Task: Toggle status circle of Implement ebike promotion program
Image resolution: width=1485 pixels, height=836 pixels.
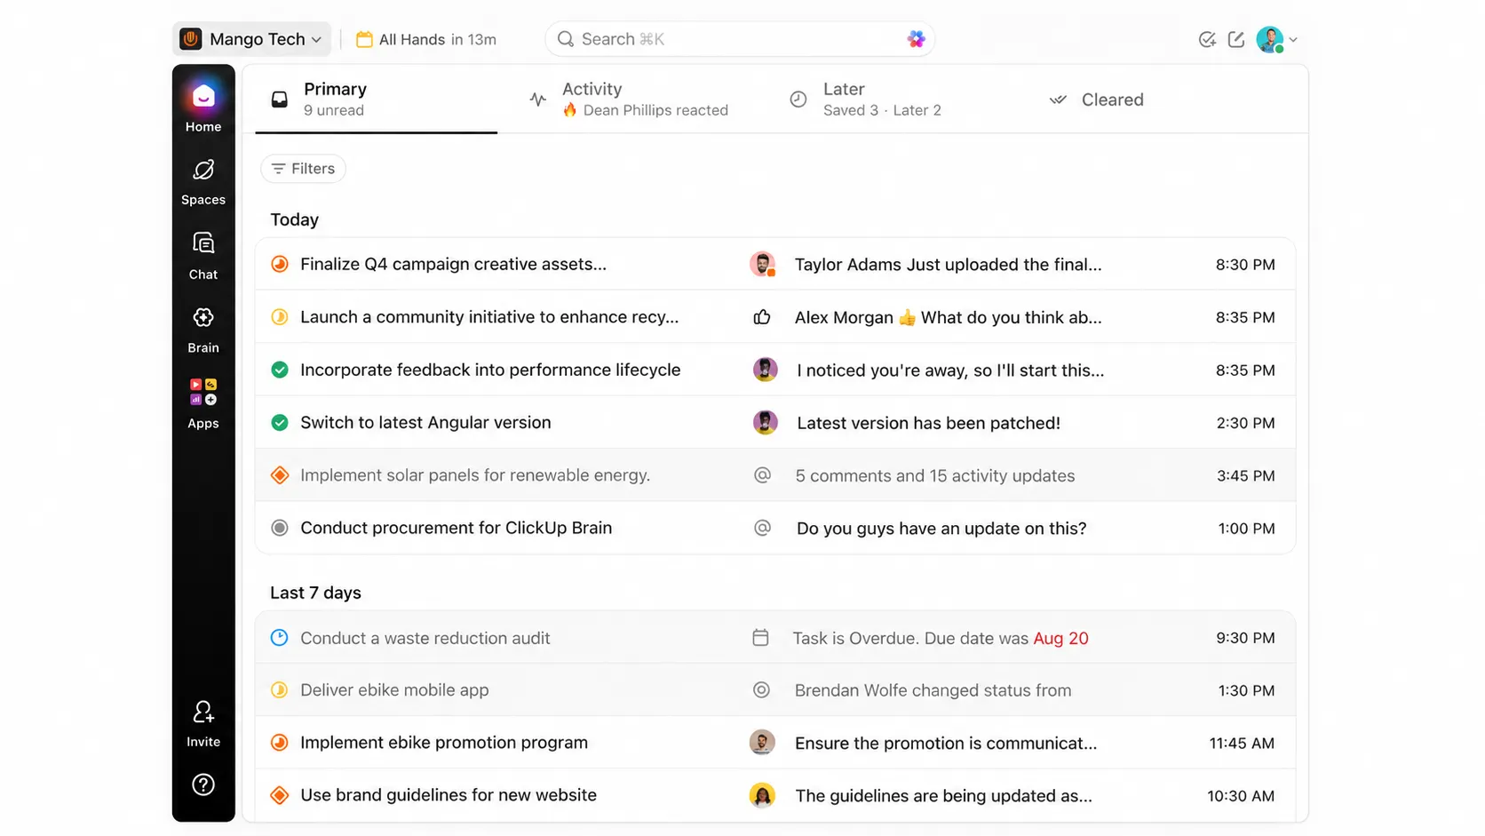Action: click(x=280, y=743)
